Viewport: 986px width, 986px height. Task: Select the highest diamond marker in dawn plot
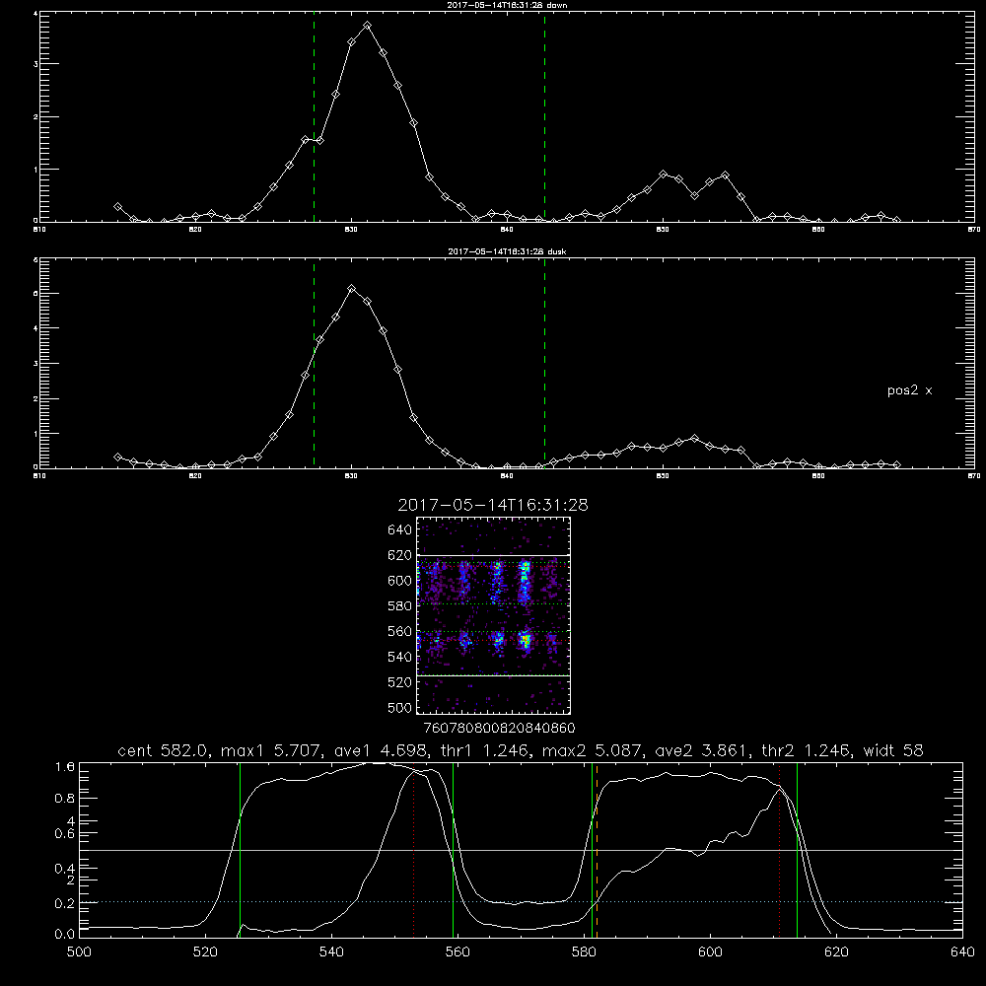(367, 26)
